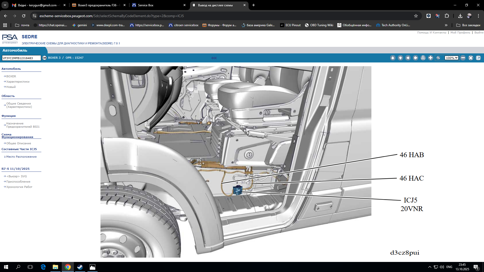The width and height of the screenshot is (484, 272).
Task: Open Назначение Предохранителей BSI1 link
Action: [x=23, y=125]
